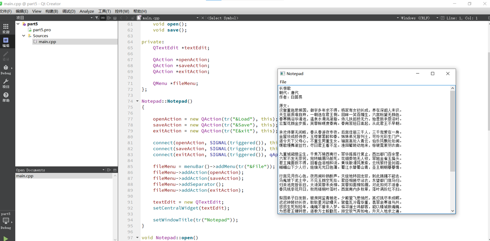The width and height of the screenshot is (490, 241).
Task: Click the filter tree icon in project panel
Action: click(97, 18)
